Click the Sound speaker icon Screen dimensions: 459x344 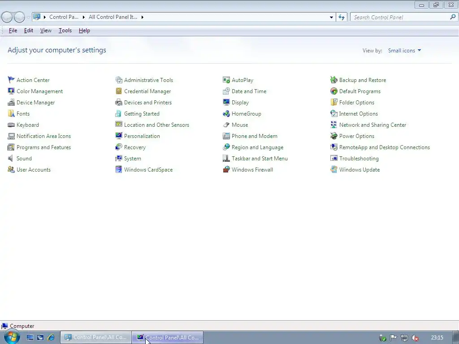point(11,158)
